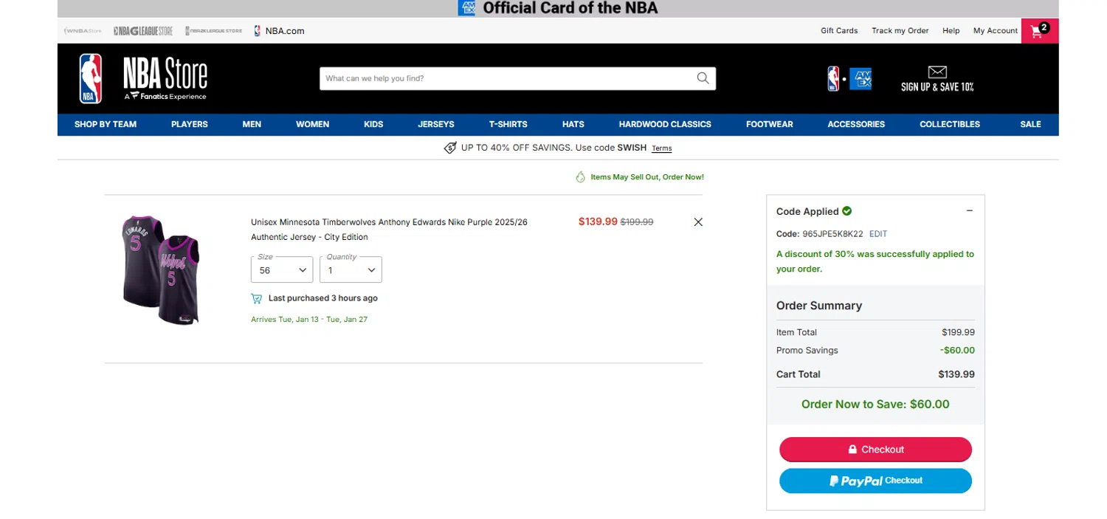Remove the Anthony Edwards jersey with the X
Viewport: 1107px width, 519px height.
click(698, 221)
